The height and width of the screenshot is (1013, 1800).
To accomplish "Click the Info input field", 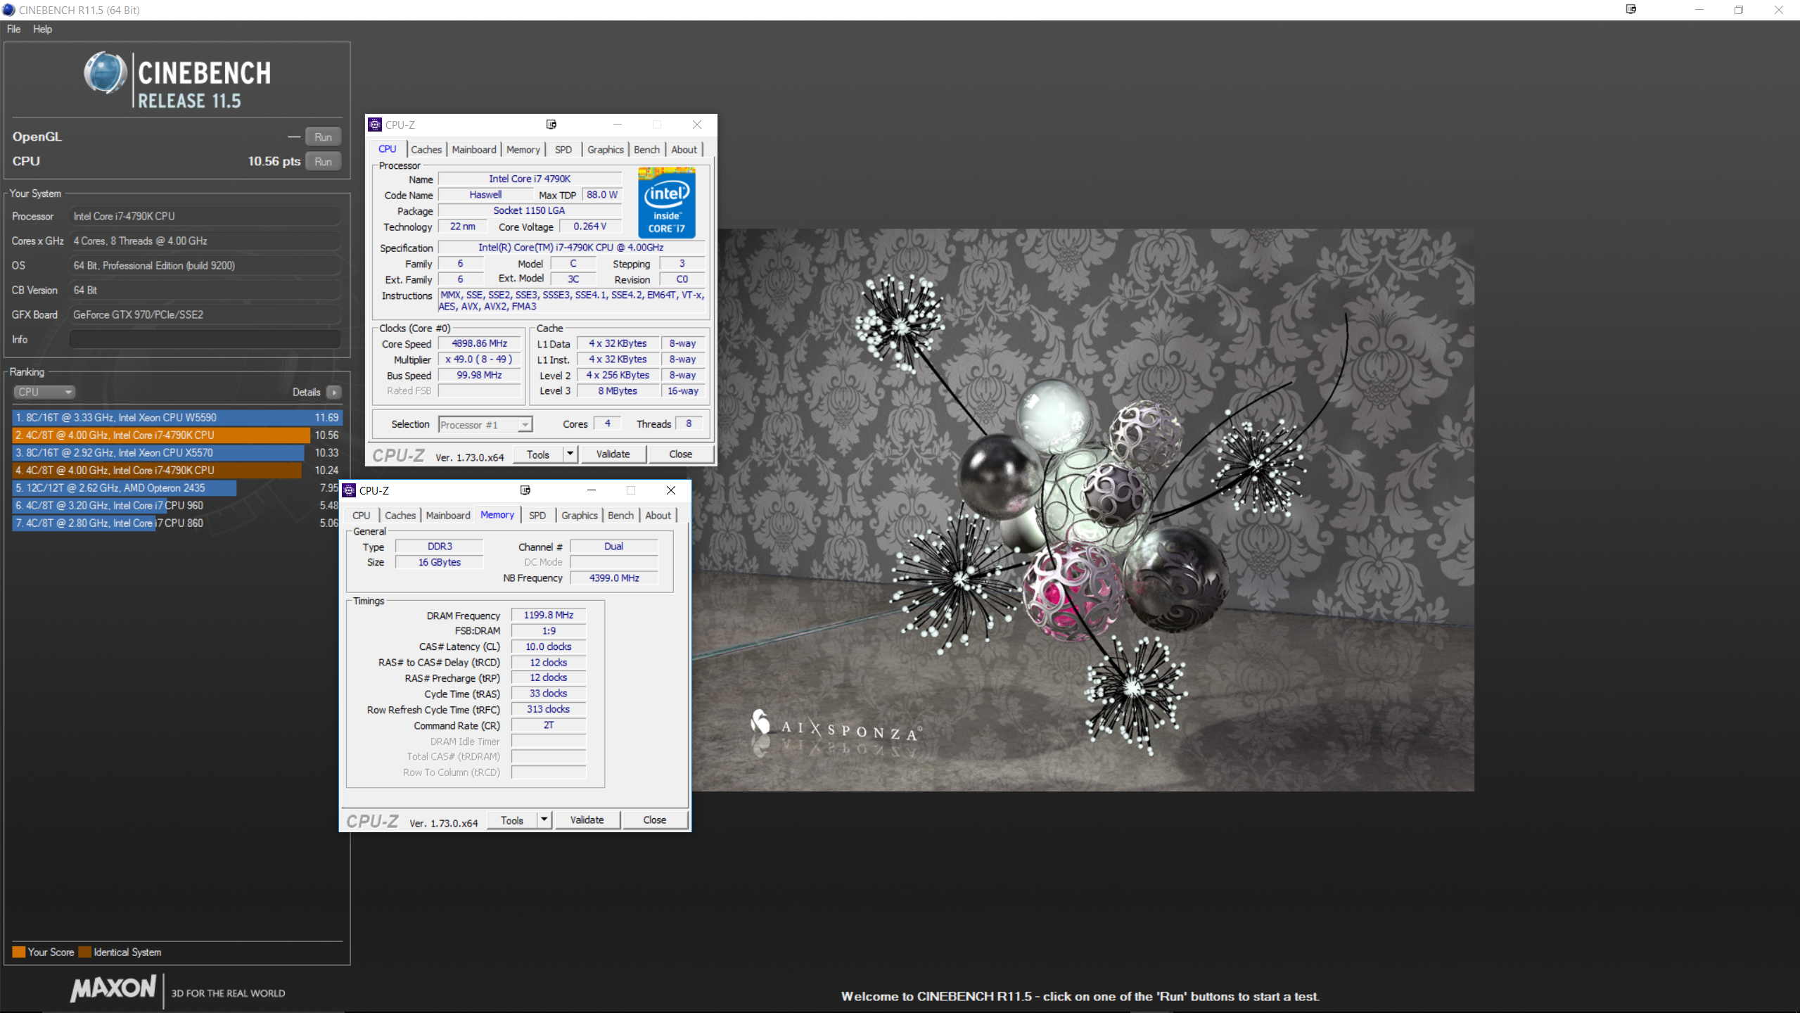I will pos(205,339).
